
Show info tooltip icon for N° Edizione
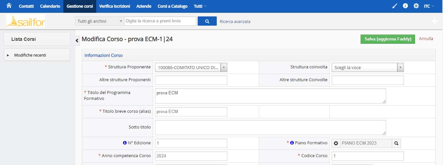click(x=125, y=143)
